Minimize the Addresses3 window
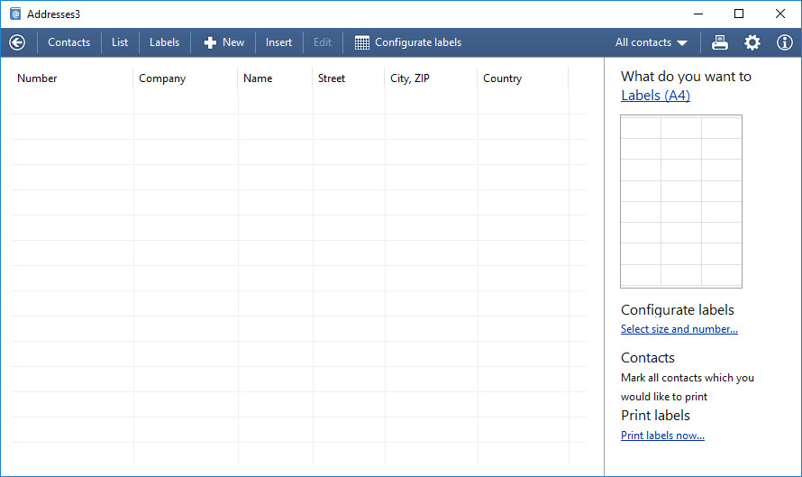The image size is (802, 477). tap(698, 14)
